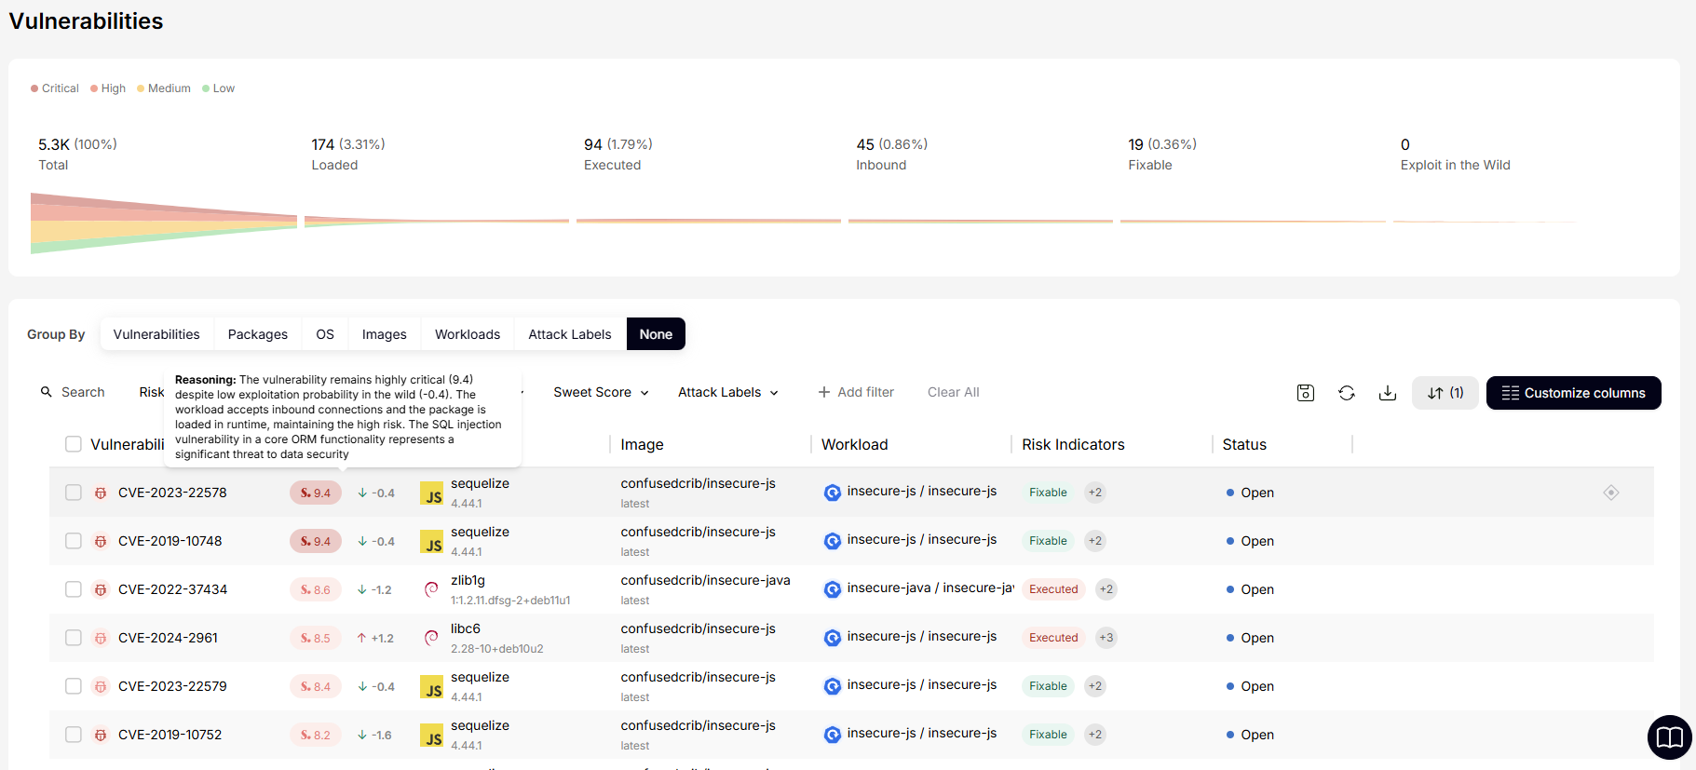This screenshot has width=1696, height=770.
Task: Tick the checkbox for CVE-2022-37434
Action: [74, 589]
